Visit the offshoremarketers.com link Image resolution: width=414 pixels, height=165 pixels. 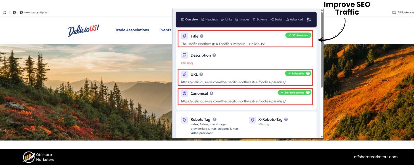(376, 157)
